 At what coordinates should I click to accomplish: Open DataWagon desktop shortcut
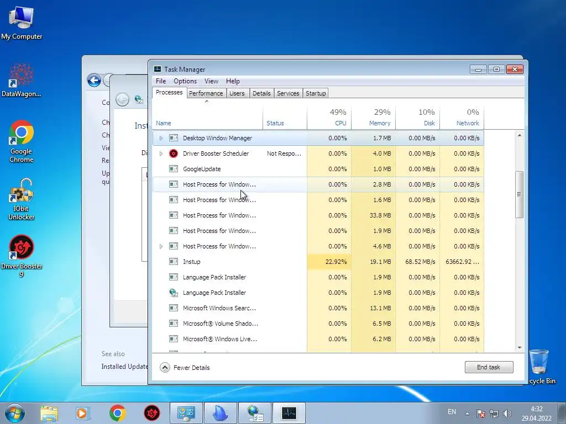22,80
